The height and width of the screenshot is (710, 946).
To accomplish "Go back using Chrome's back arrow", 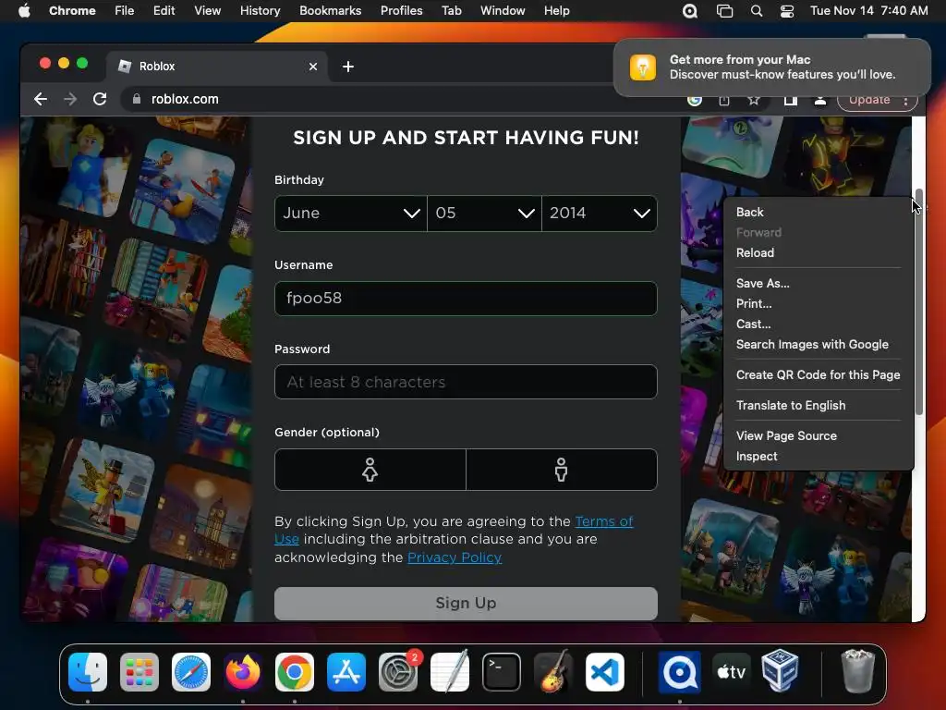I will (41, 99).
